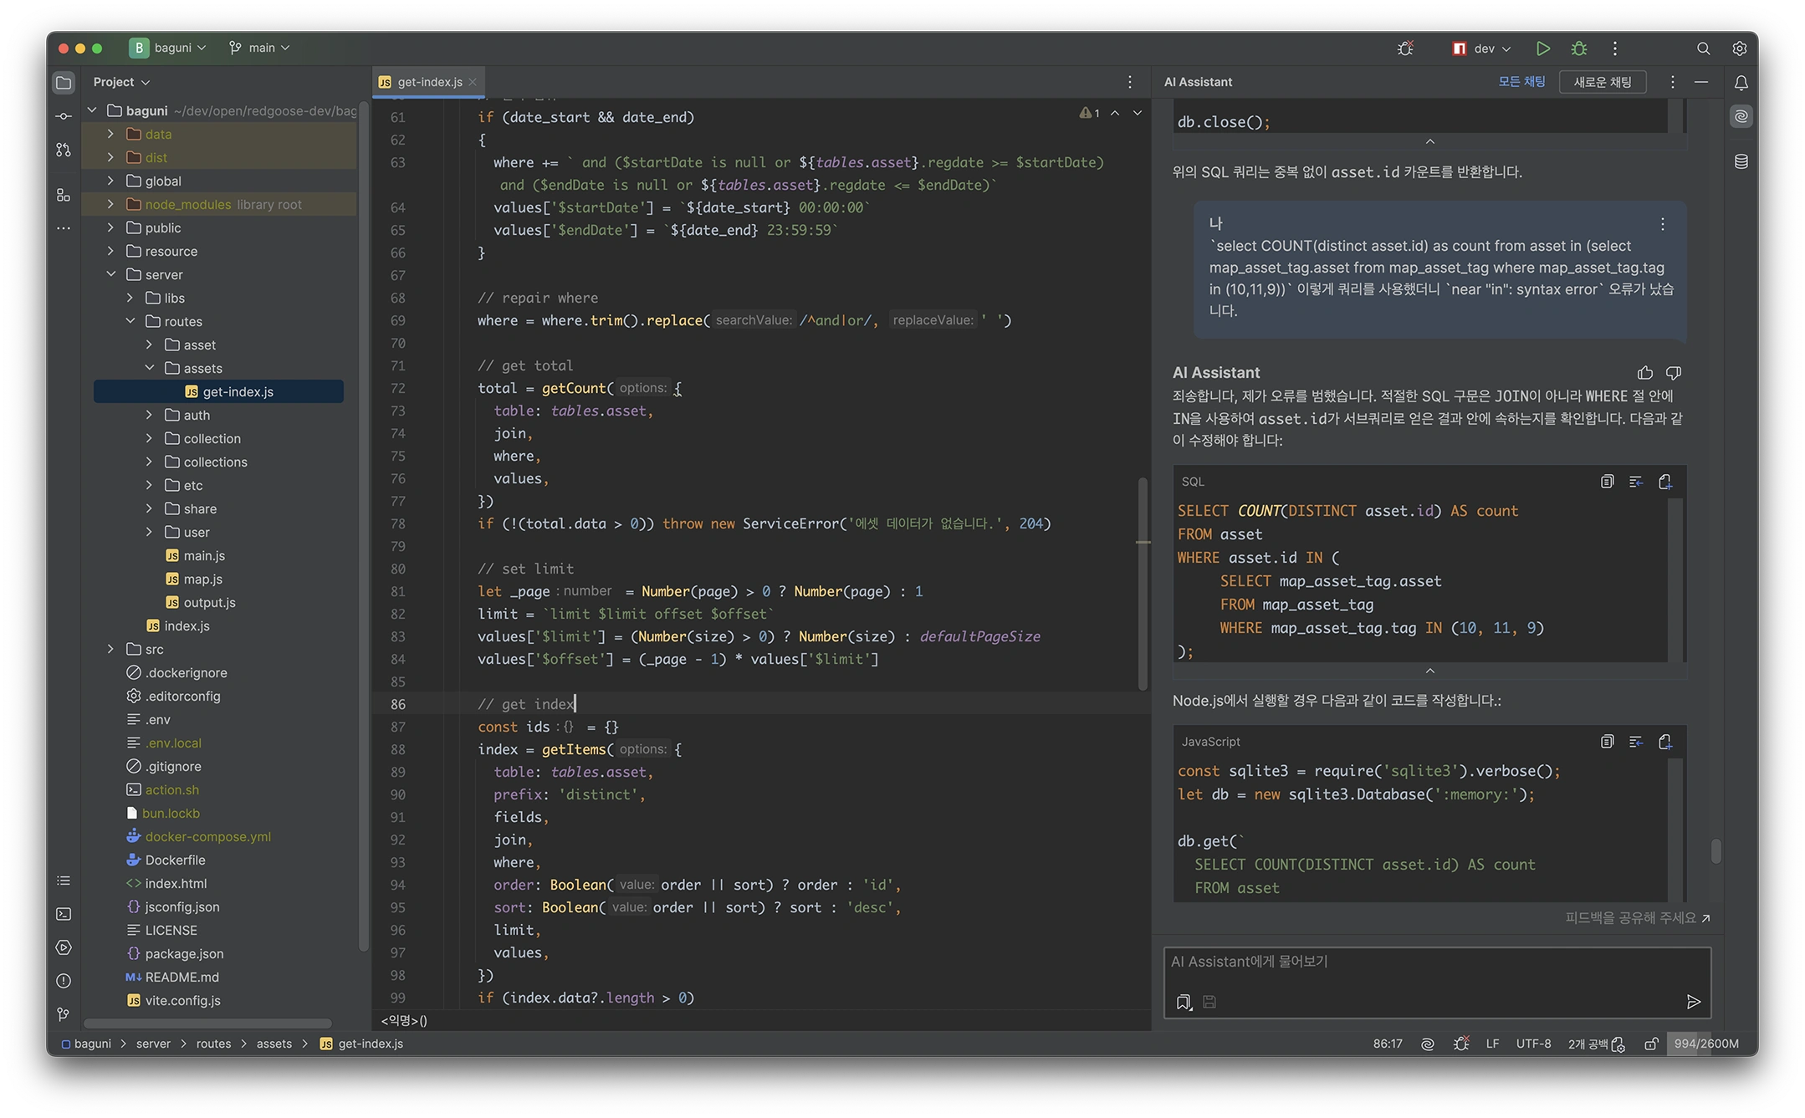Open the Database tool window icon
The image size is (1805, 1118).
(1741, 161)
